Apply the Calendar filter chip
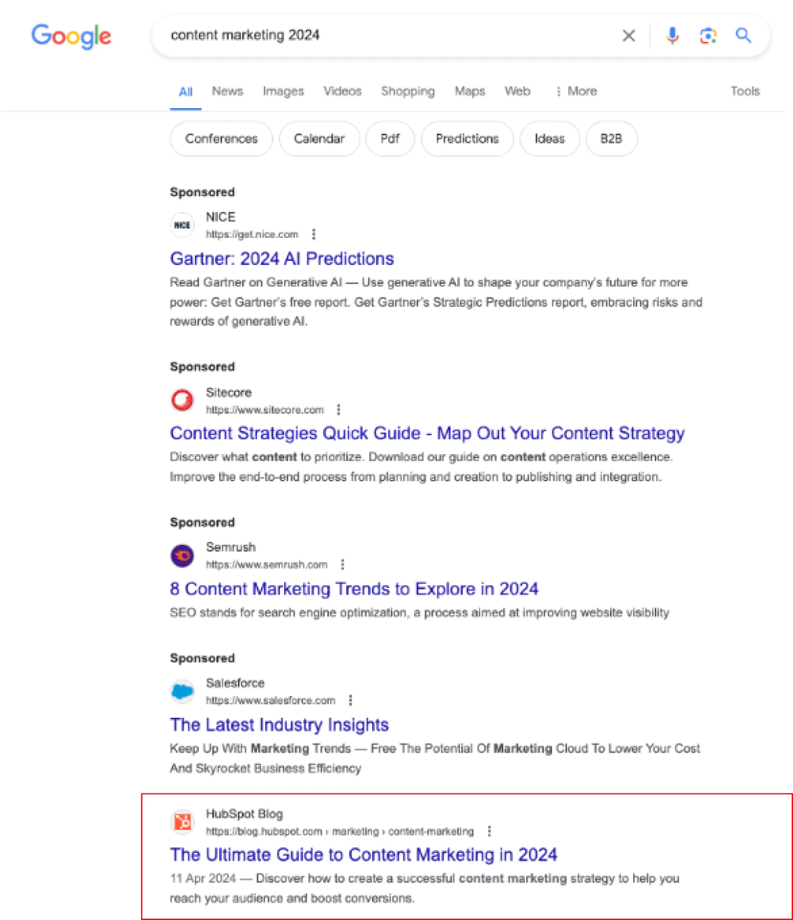The image size is (793, 920). (319, 139)
